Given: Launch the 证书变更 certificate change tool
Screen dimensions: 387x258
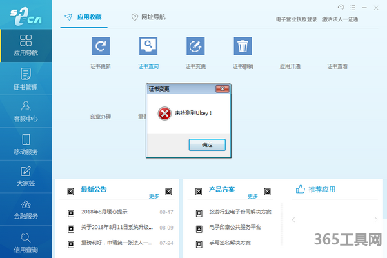Looking at the screenshot, I should (x=195, y=46).
